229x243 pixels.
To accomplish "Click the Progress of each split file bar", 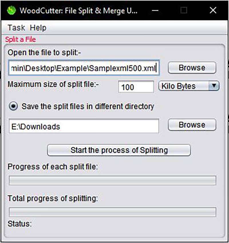I will point(113,180).
